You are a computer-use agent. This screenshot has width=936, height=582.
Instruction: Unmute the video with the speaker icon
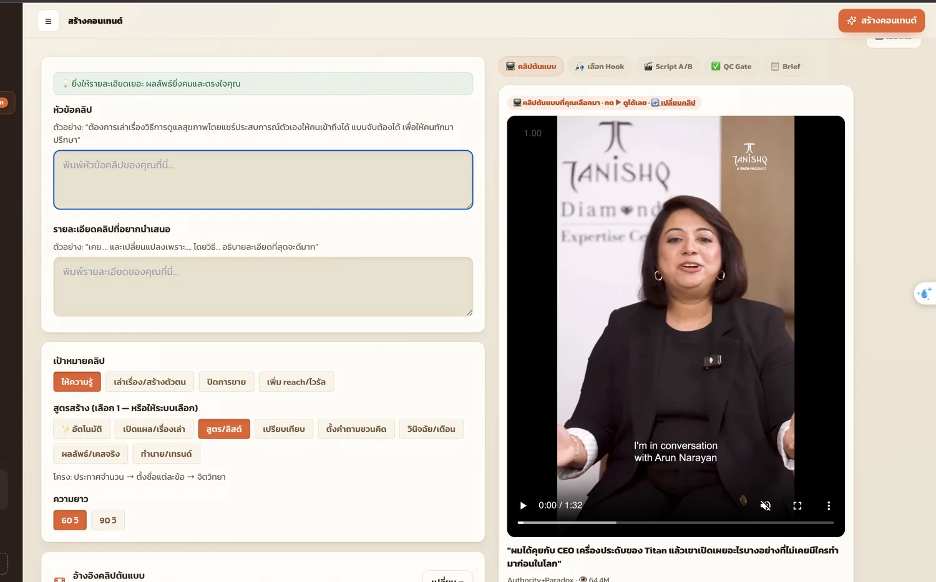766,505
